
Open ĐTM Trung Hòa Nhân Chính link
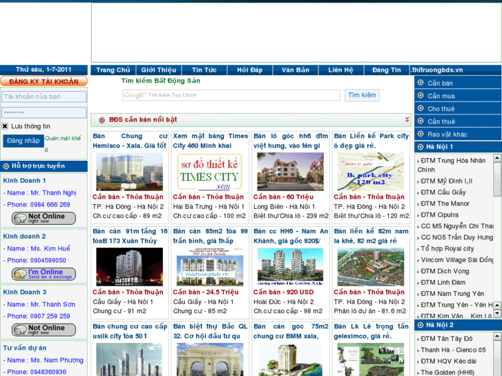coord(452,165)
